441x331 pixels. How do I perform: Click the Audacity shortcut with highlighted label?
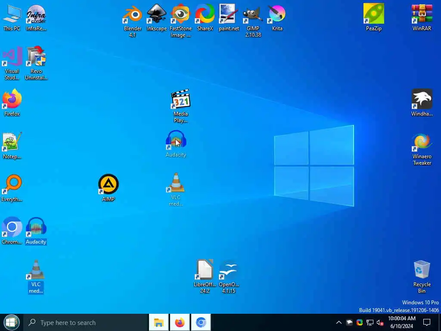(x=36, y=231)
